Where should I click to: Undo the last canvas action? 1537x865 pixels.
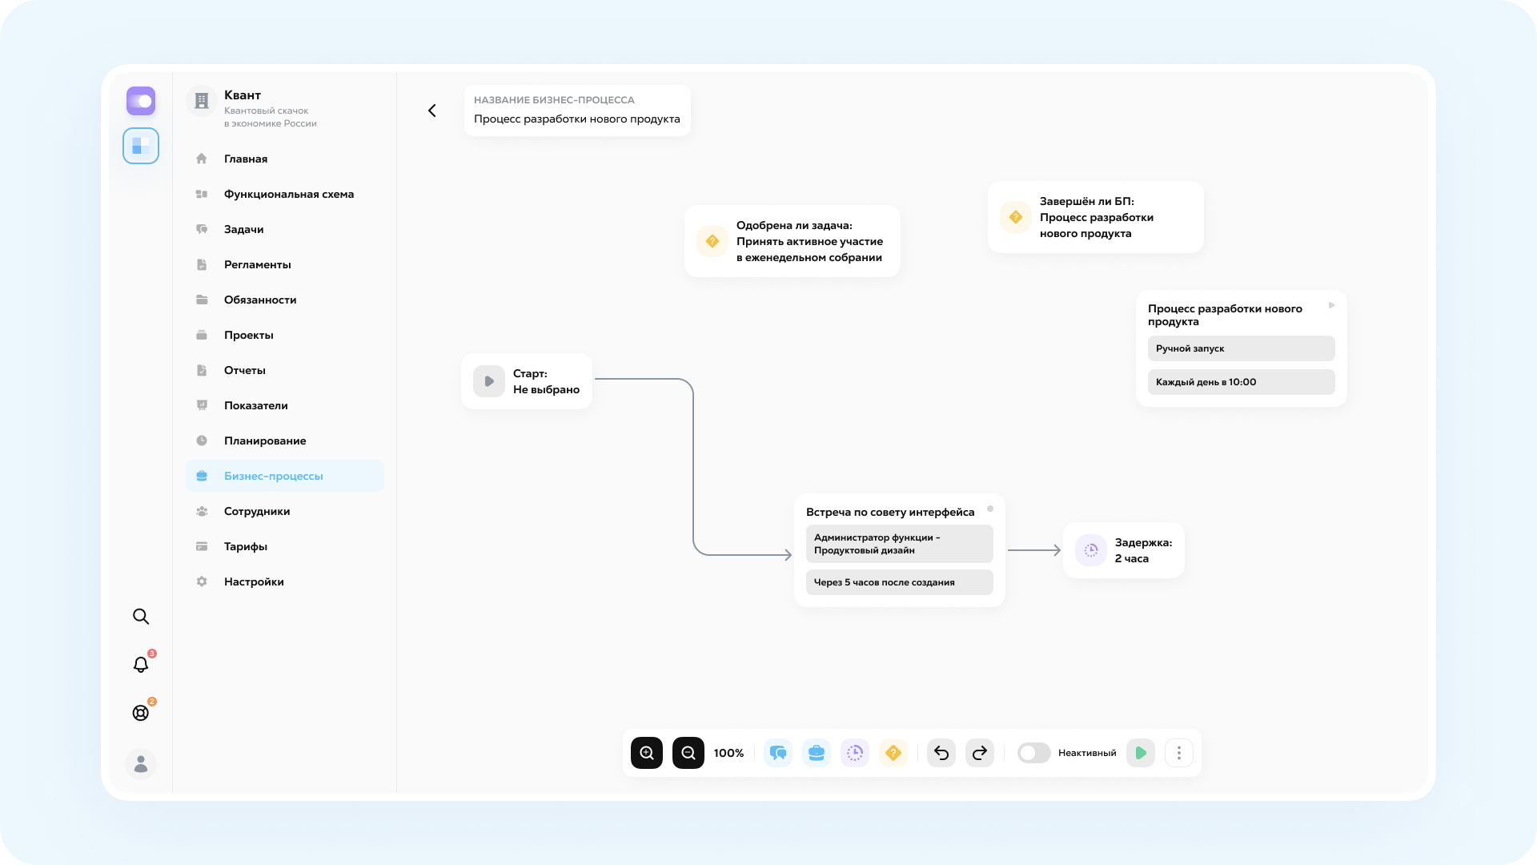coord(941,753)
